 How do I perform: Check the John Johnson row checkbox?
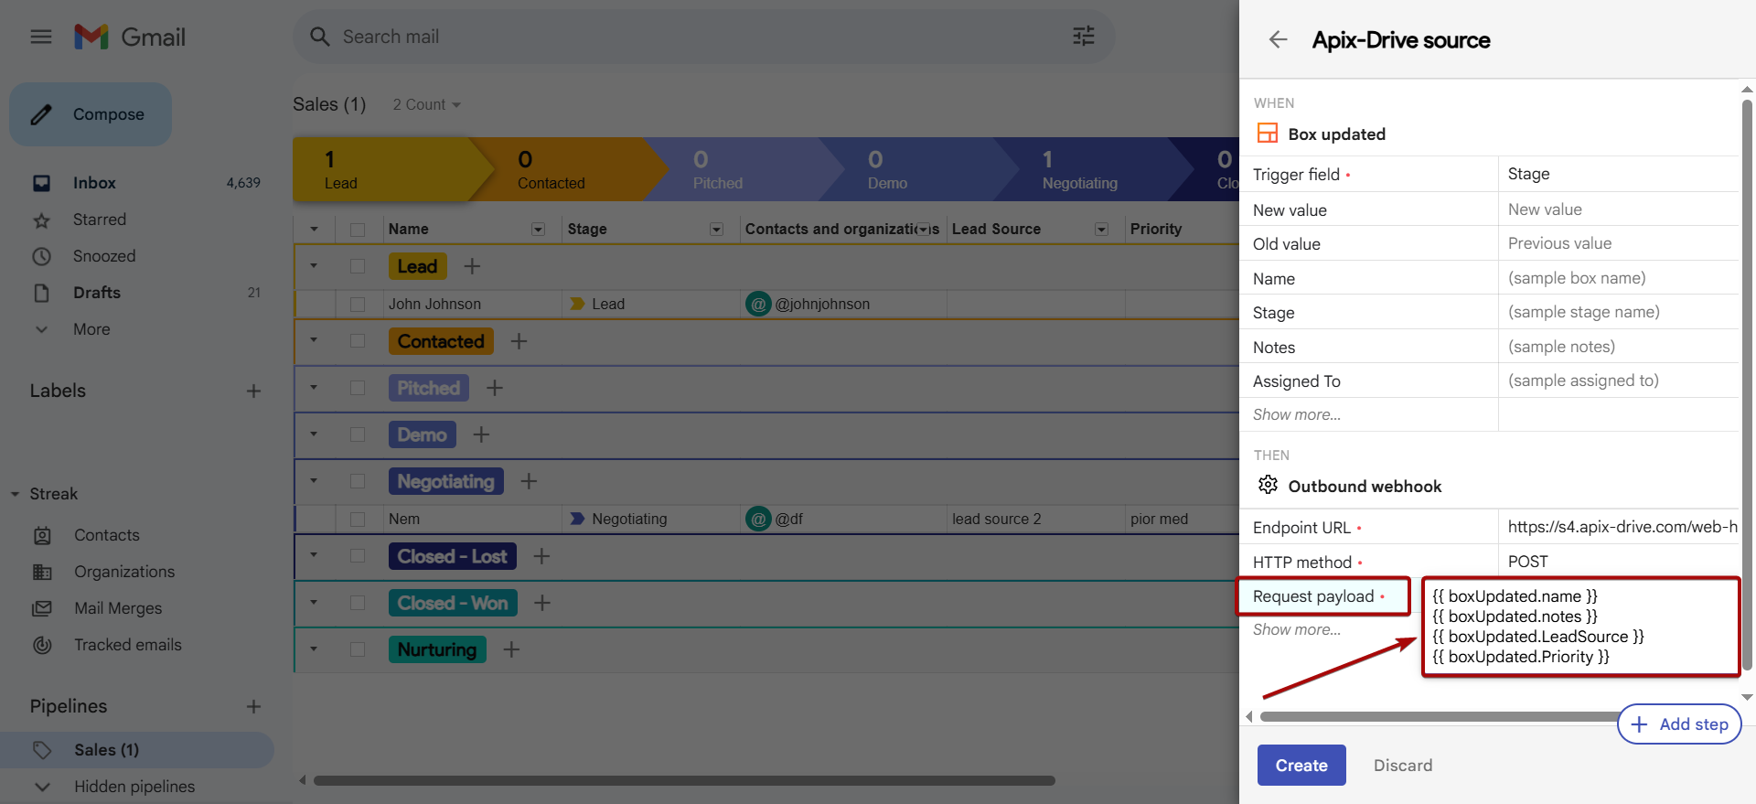point(358,304)
